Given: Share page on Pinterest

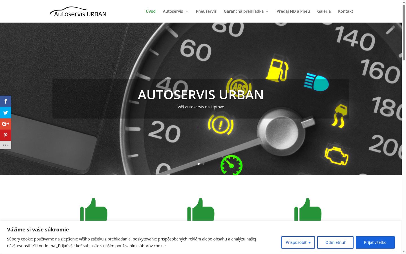Looking at the screenshot, I should click(6, 135).
